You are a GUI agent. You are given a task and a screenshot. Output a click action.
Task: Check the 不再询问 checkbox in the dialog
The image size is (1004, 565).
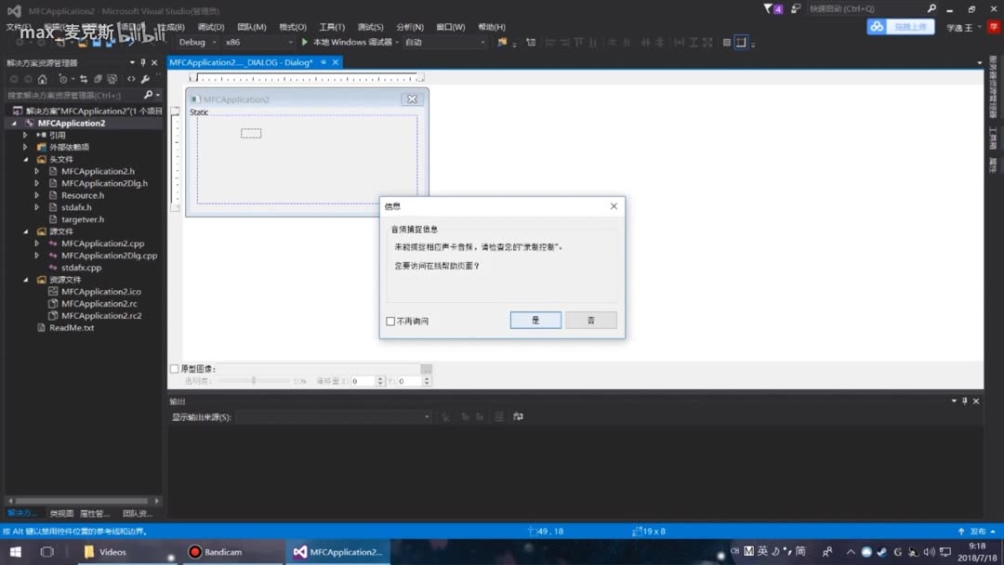pos(390,320)
